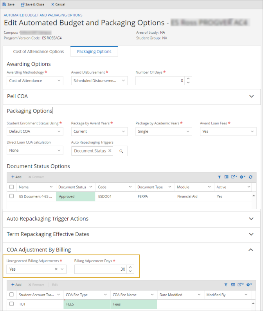263x311 pixels.
Task: Click the ESDOC4 code cell
Action: coord(115,196)
